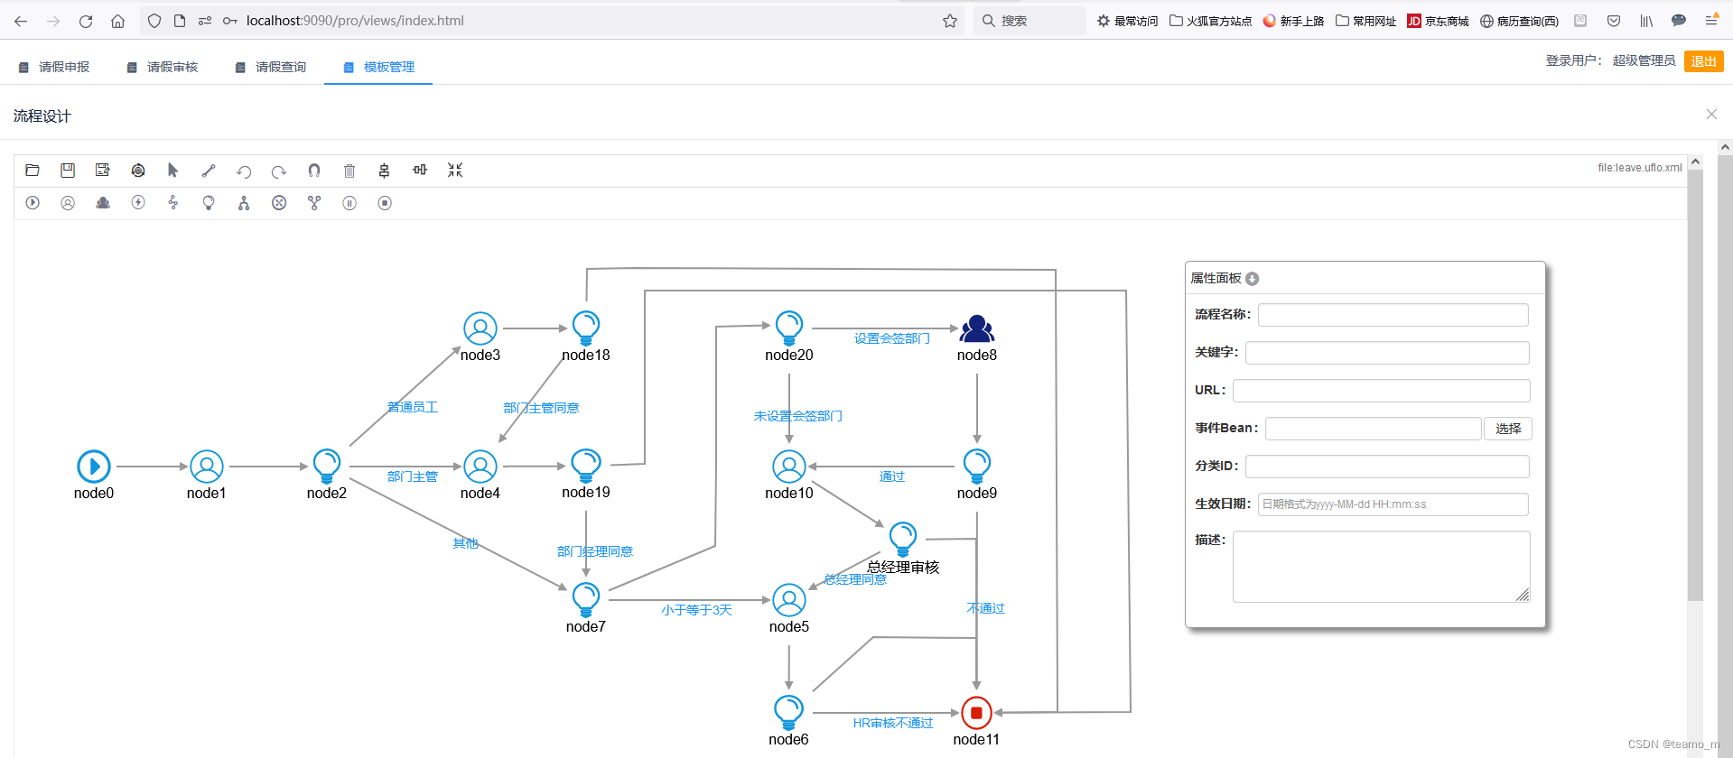
Task: Reload the page with browser refresh
Action: pos(86,21)
